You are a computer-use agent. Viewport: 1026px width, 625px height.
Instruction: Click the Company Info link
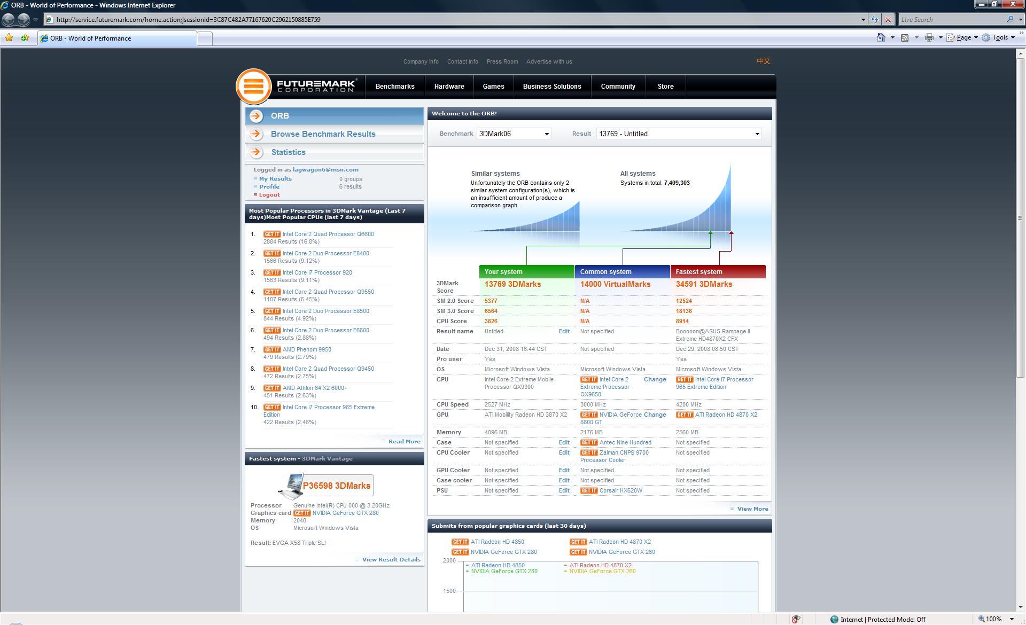click(x=421, y=62)
